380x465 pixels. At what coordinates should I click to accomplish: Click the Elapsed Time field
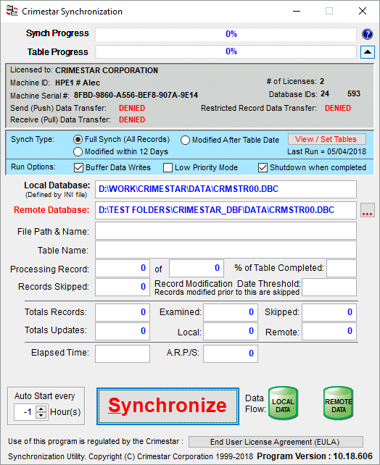[x=123, y=353]
